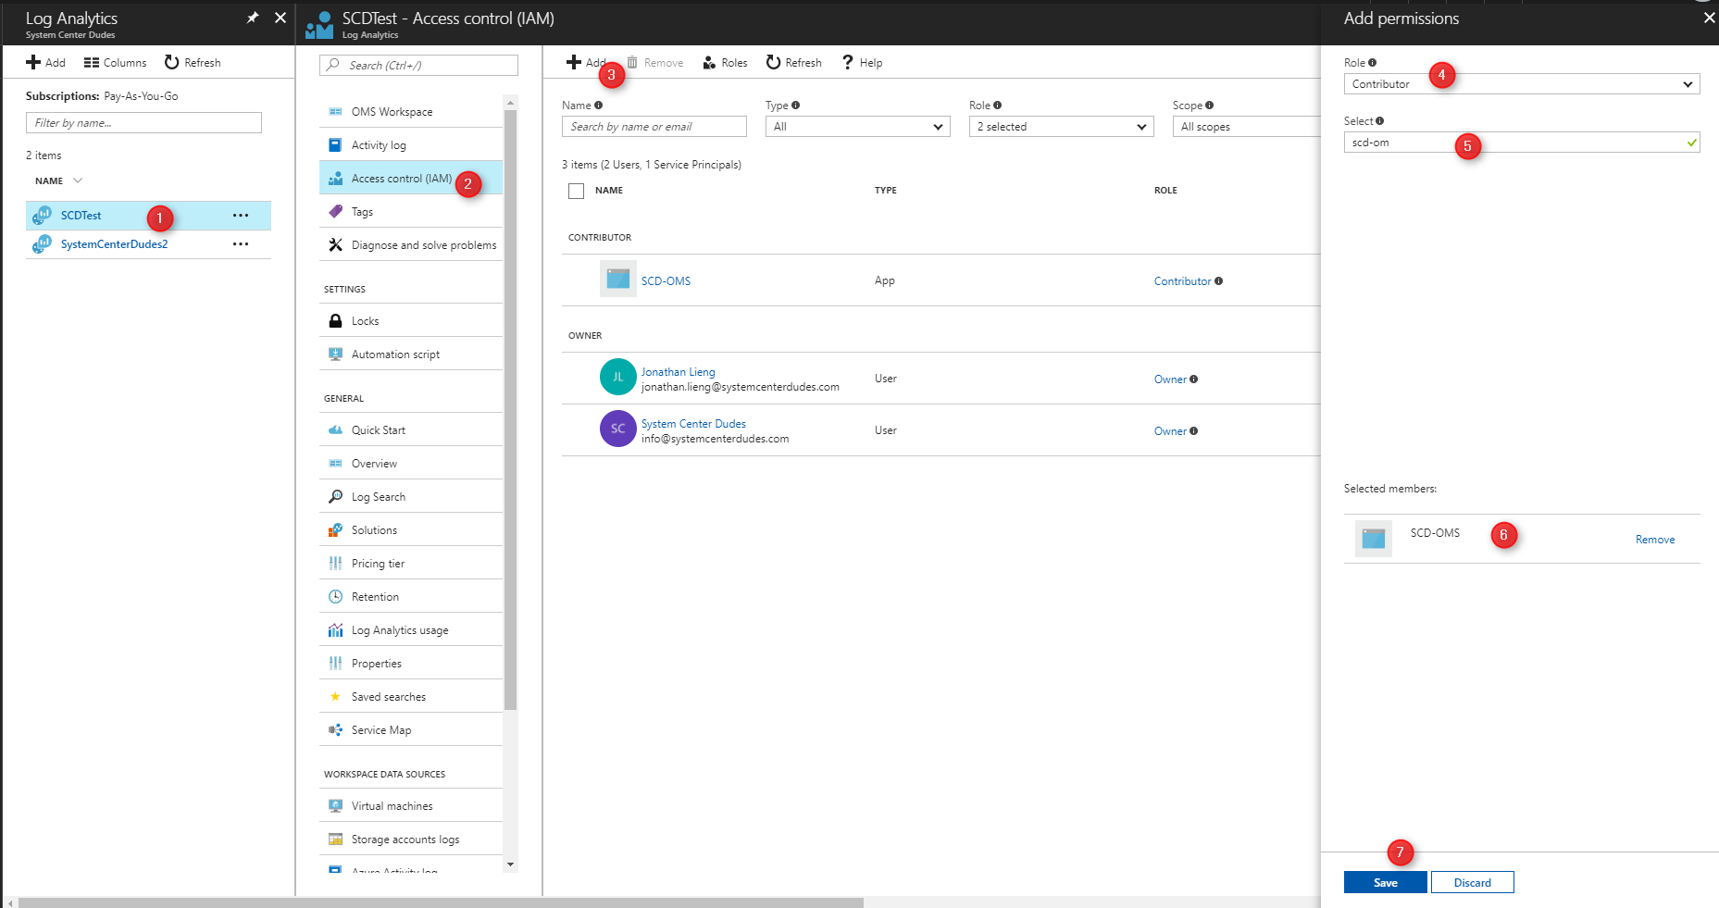1719x908 pixels.
Task: Refresh the access control list
Action: tap(794, 62)
